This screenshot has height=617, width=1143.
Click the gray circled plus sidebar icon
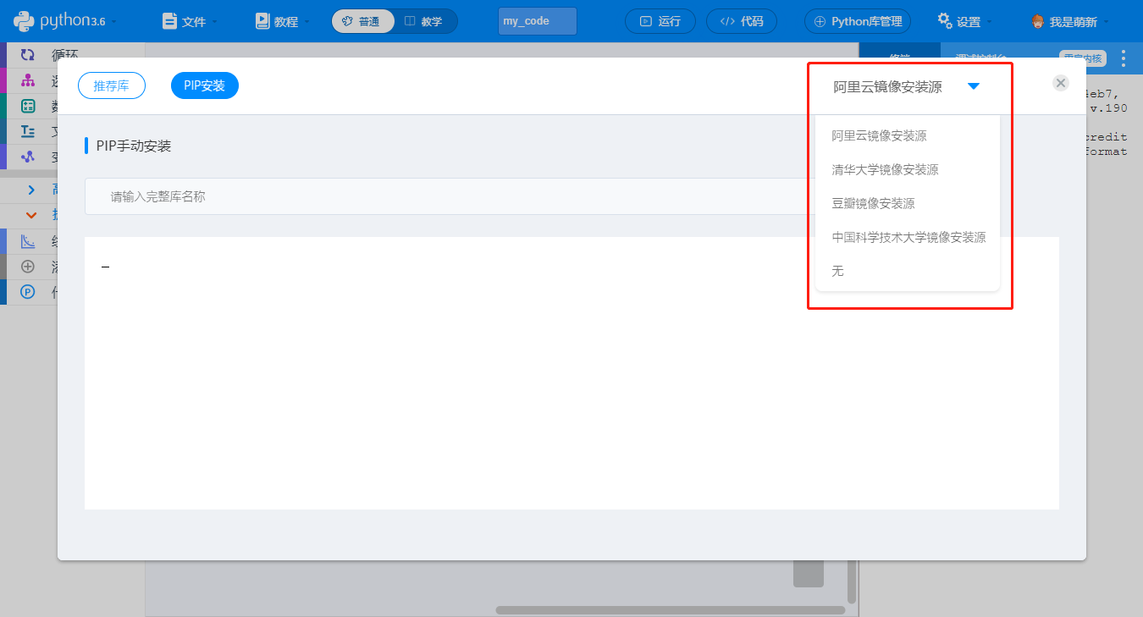(28, 267)
